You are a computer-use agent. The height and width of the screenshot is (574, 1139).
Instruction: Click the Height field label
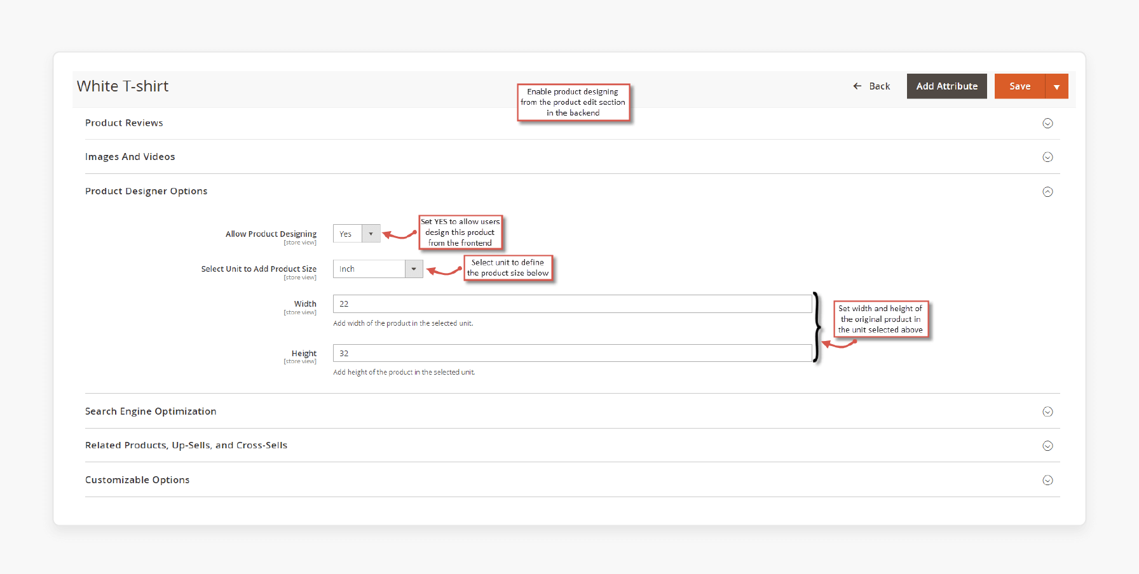(304, 353)
